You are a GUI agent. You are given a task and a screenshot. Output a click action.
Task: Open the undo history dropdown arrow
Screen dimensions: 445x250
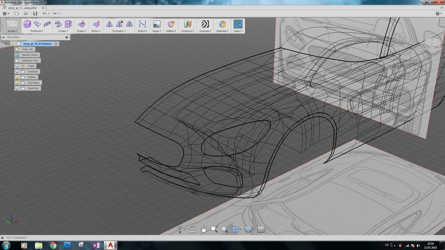pos(49,14)
